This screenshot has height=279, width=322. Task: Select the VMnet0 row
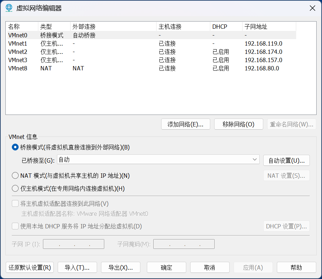coord(152,35)
